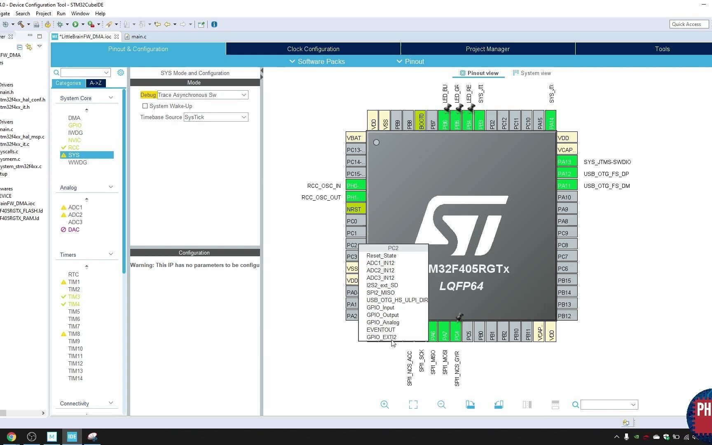Click the Debug bug toolbar icon
This screenshot has height=445, width=712.
pyautogui.click(x=60, y=24)
